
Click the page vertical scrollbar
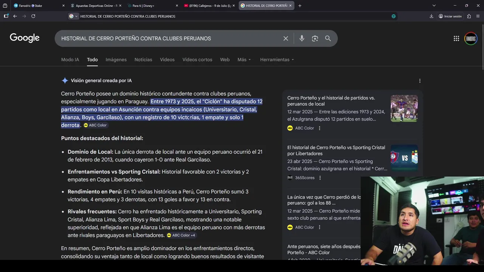482,47
